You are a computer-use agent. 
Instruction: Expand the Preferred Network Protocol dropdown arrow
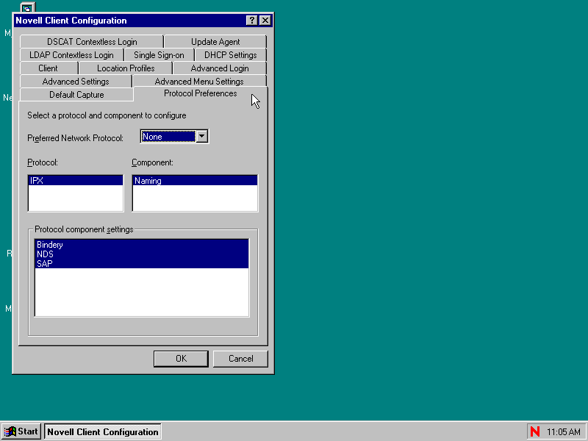(201, 137)
